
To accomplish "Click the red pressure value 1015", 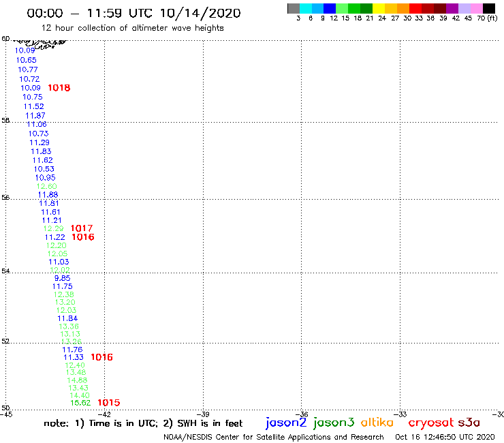I will point(109,403).
